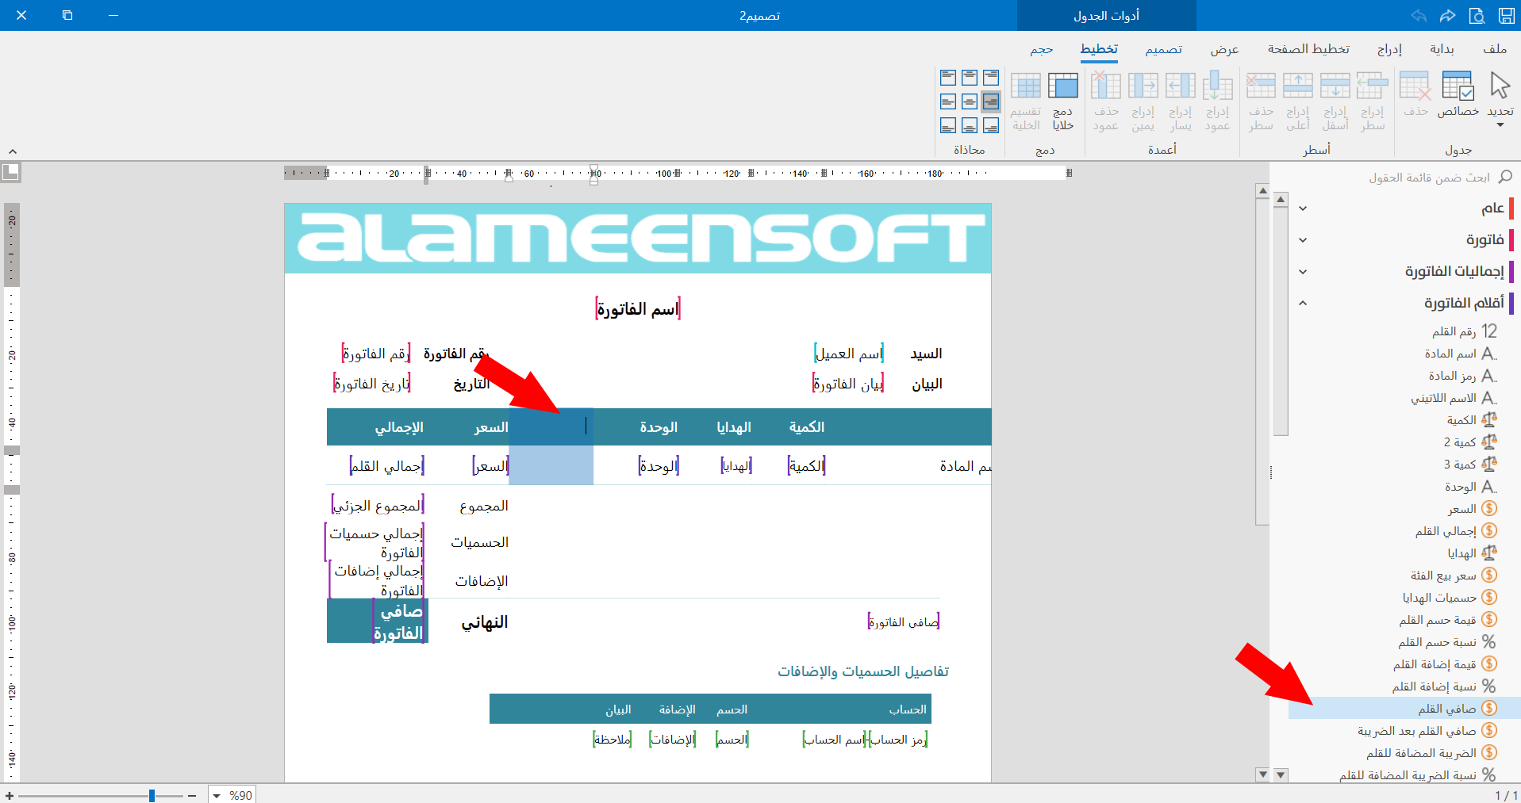
Task: Toggle bottom-center cell alignment button
Action: [x=970, y=125]
